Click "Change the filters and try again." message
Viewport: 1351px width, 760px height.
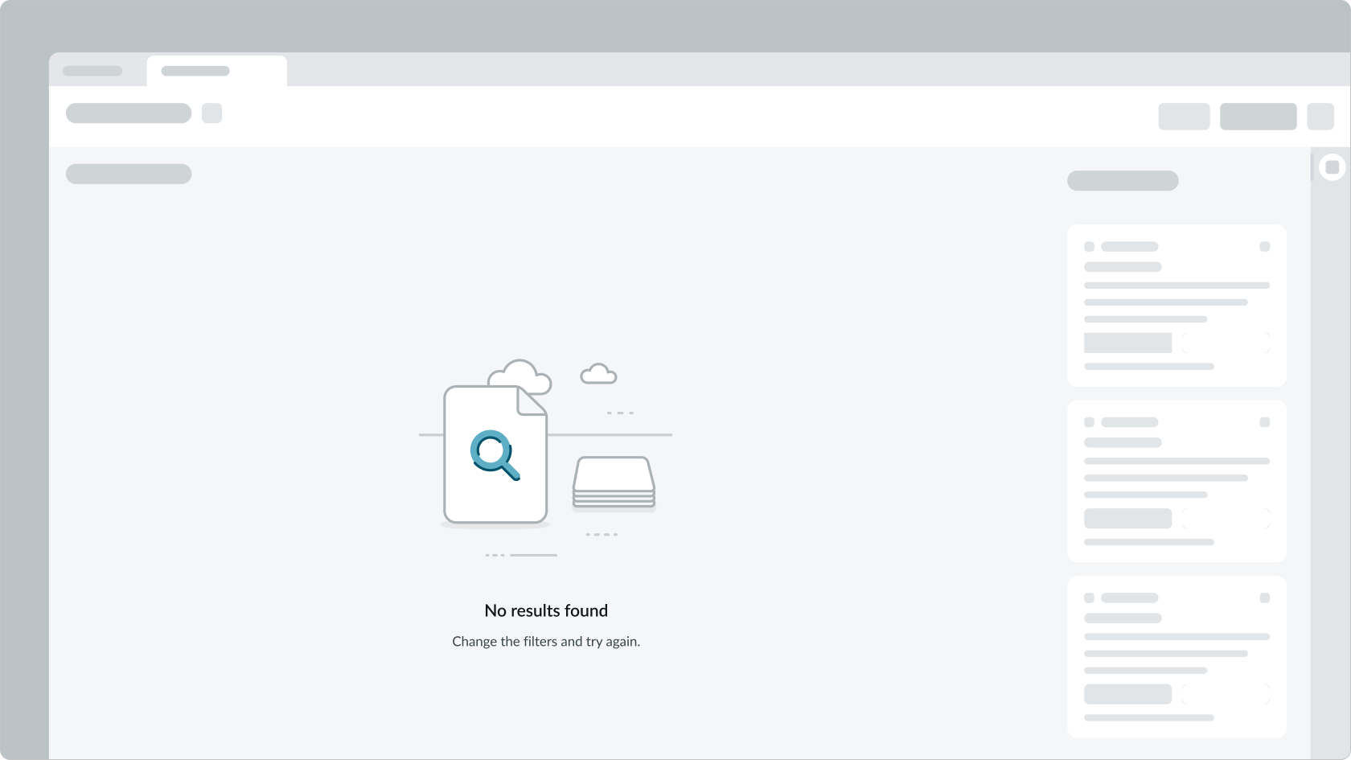(x=546, y=641)
